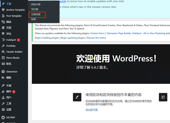Click the MC4WP logo icon
The height and width of the screenshot is (123, 170).
pyautogui.click(x=3, y=117)
